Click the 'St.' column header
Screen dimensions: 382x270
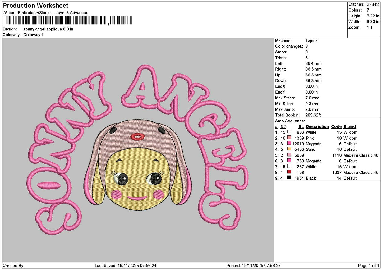(301, 127)
